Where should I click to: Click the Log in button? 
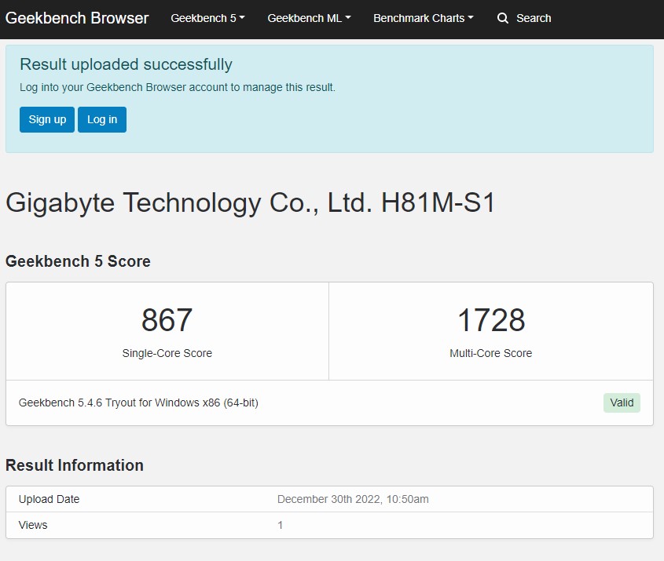(x=102, y=119)
